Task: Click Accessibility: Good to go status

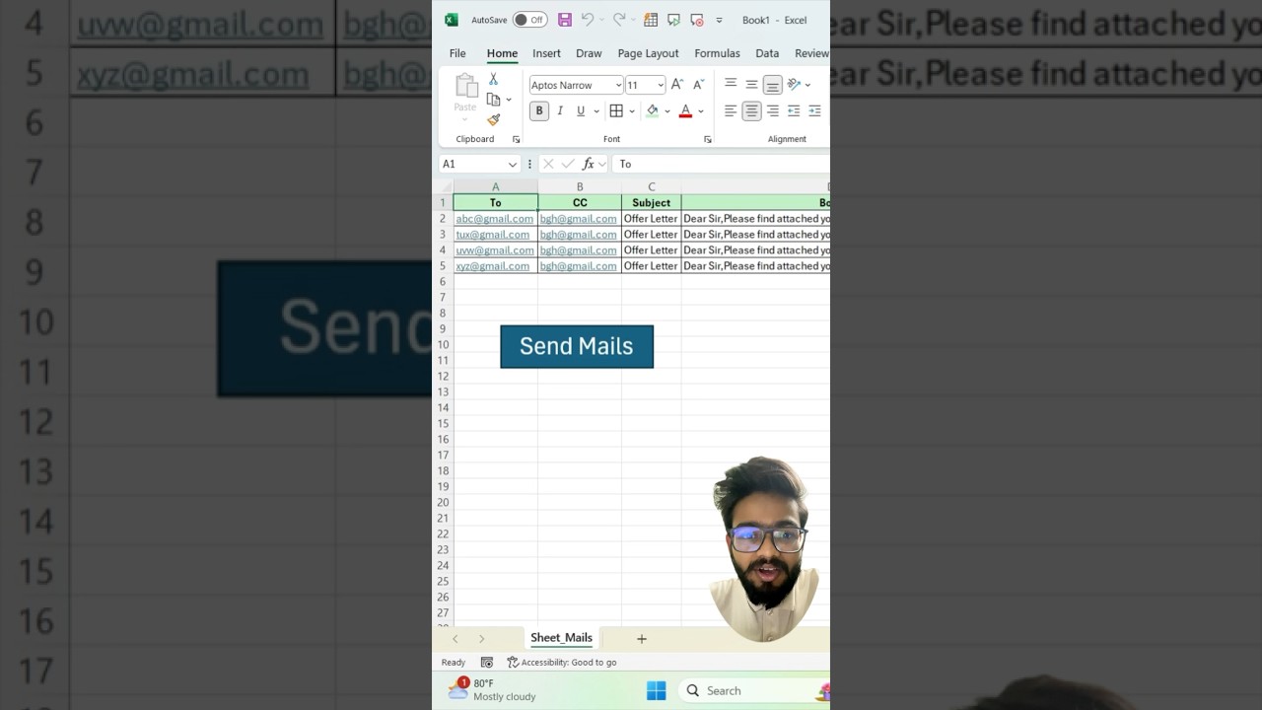Action: pos(562,663)
